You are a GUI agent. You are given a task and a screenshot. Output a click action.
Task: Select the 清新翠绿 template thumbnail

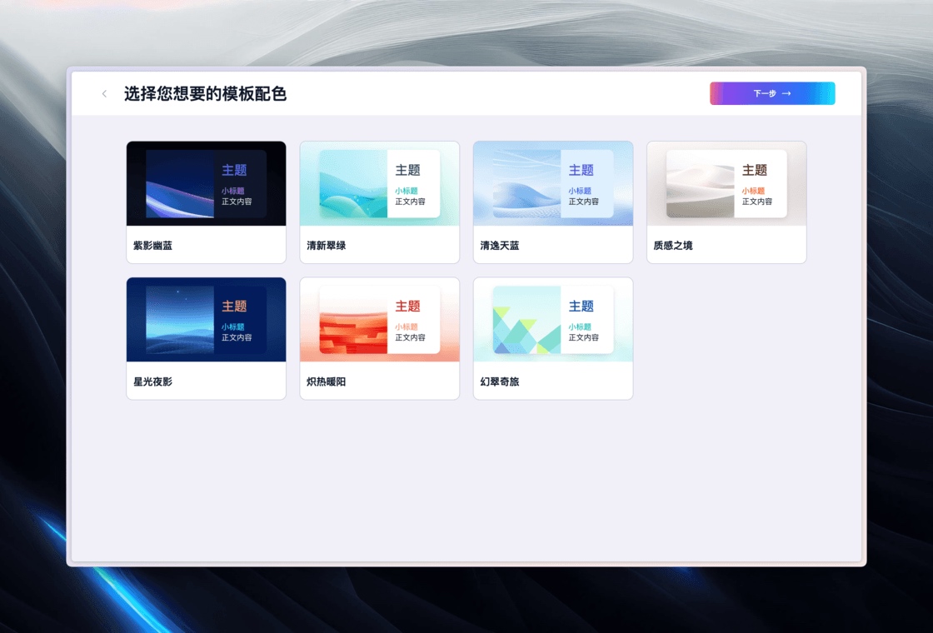(x=380, y=183)
